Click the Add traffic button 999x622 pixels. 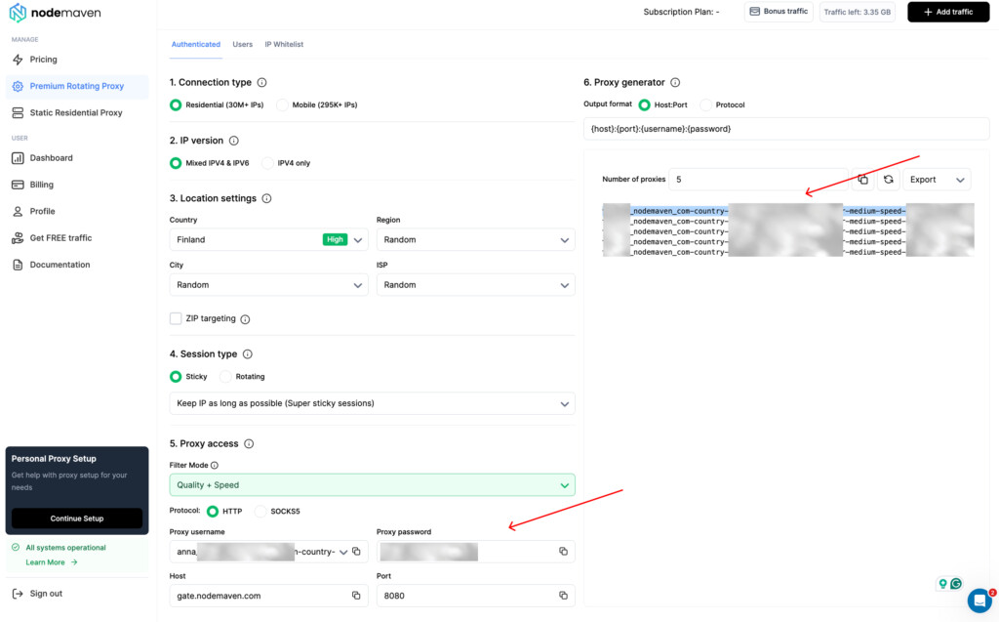pos(948,12)
